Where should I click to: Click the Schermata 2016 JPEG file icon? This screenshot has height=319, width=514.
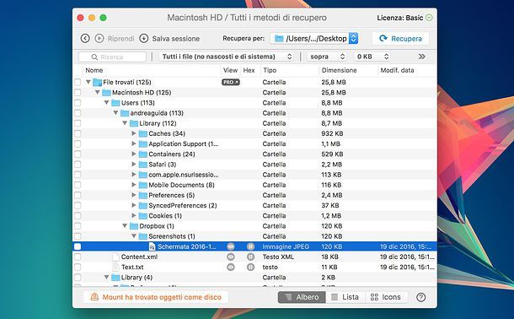(153, 246)
